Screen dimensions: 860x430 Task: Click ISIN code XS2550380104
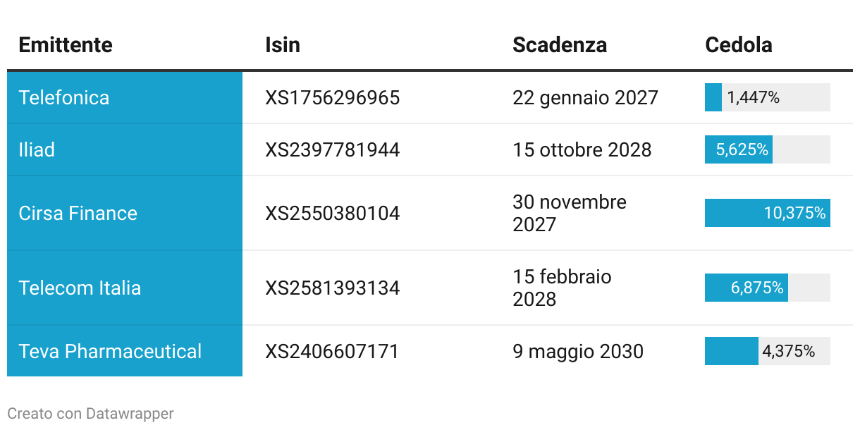coord(333,213)
